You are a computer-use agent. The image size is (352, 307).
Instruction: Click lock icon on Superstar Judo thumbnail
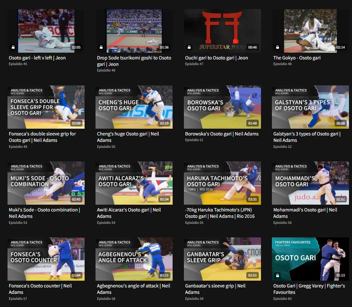pos(189,47)
